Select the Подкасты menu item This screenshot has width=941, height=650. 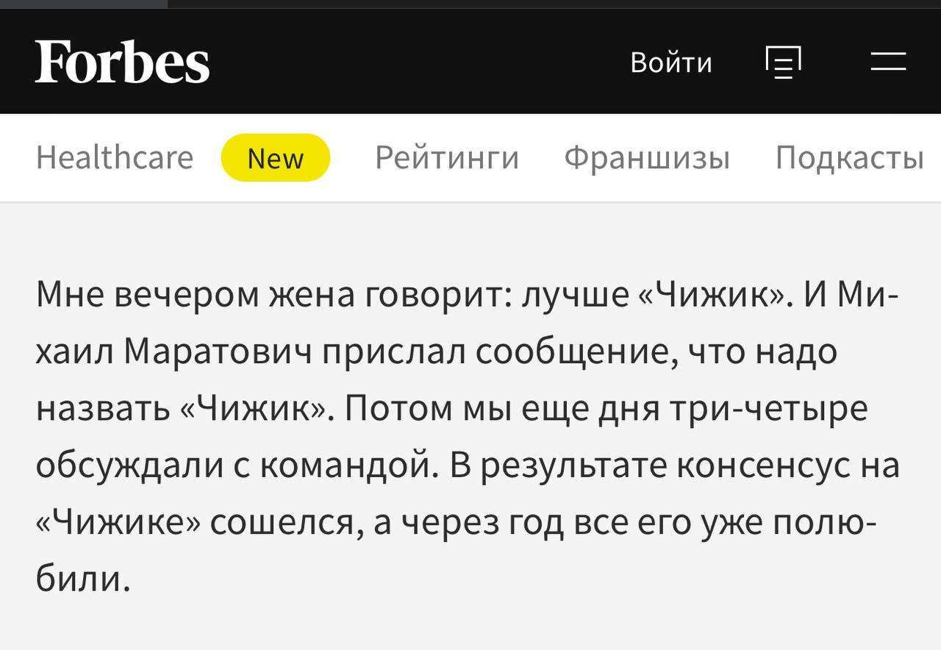tap(849, 157)
